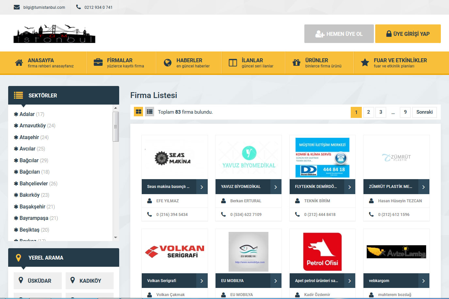Click the home icon in ANASAYFA menu
This screenshot has width=449, height=299.
[19, 63]
